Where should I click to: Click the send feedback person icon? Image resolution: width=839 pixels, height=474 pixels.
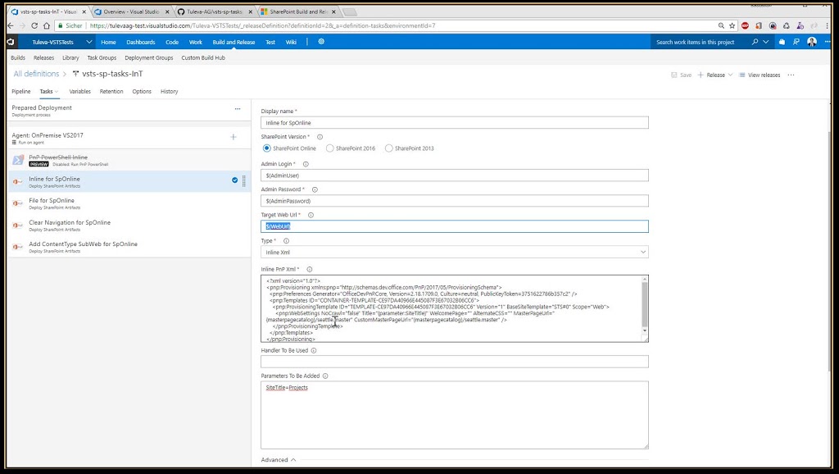[x=796, y=42]
